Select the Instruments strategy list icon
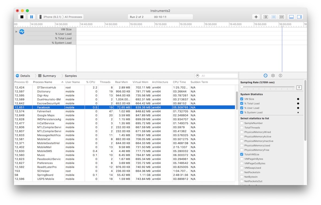321x205 pixels. tap(273, 17)
